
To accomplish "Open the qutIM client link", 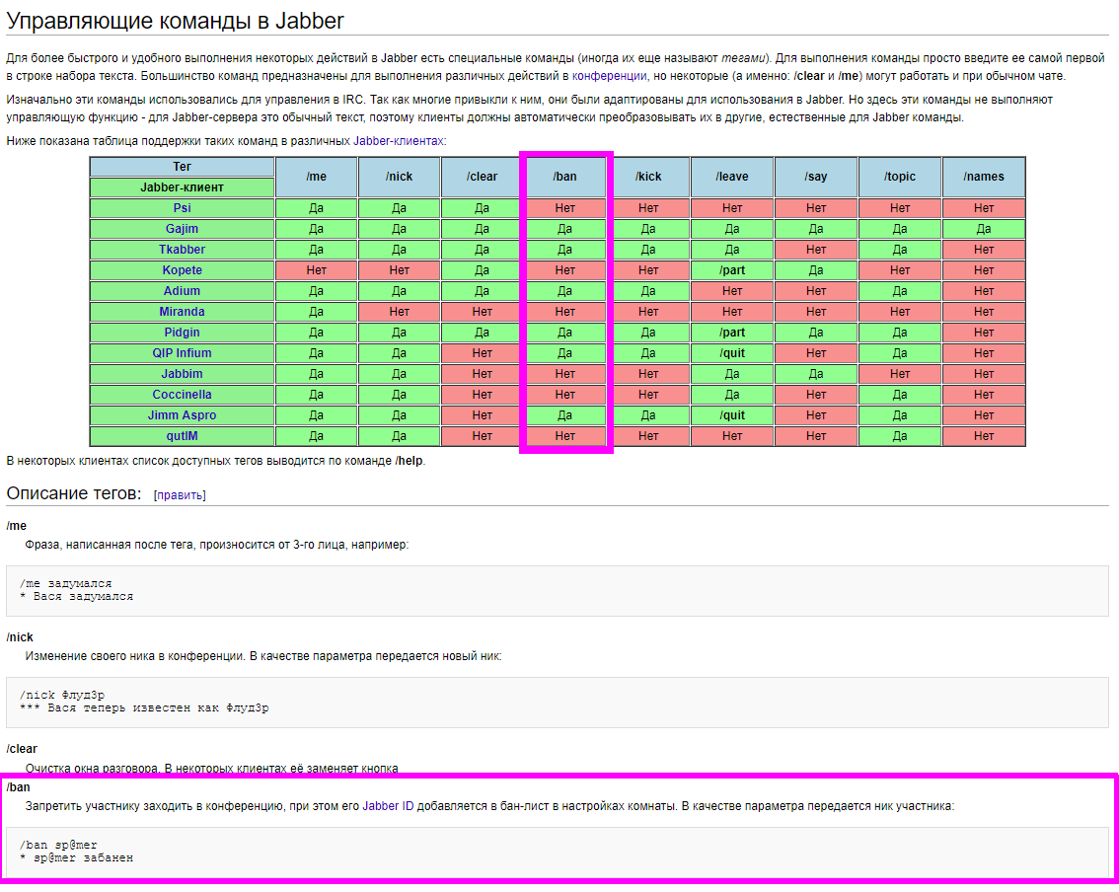I will pyautogui.click(x=182, y=435).
